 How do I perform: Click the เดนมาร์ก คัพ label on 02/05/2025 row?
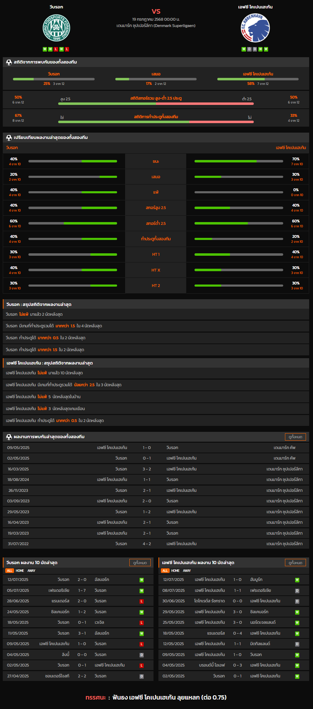(x=285, y=458)
